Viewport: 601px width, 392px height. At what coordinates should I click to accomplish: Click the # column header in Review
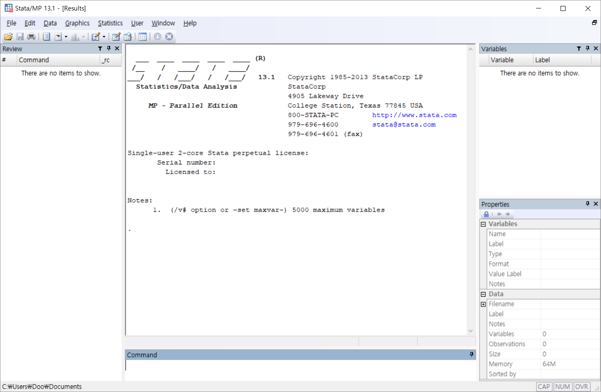[9, 60]
